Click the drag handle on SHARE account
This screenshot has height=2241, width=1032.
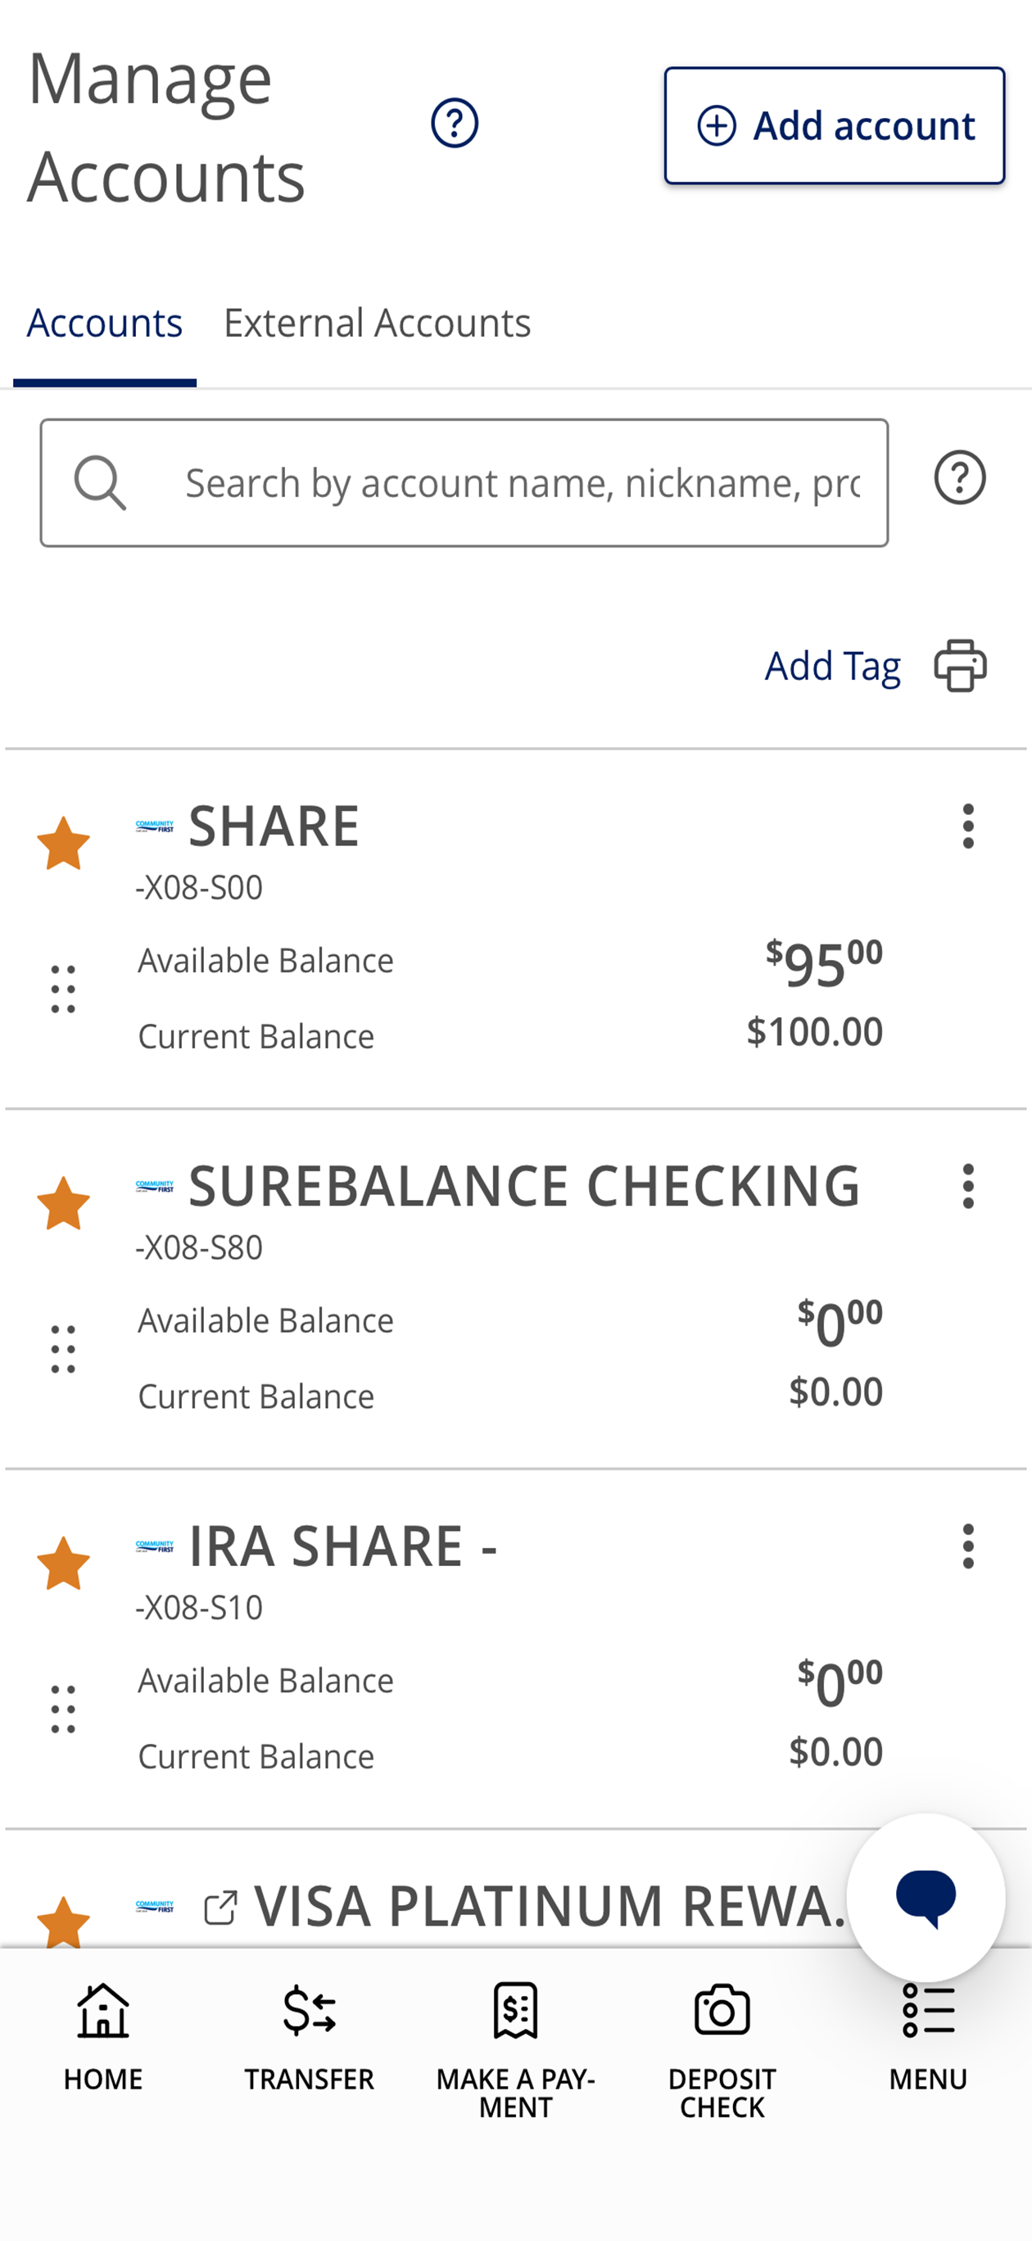coord(62,989)
